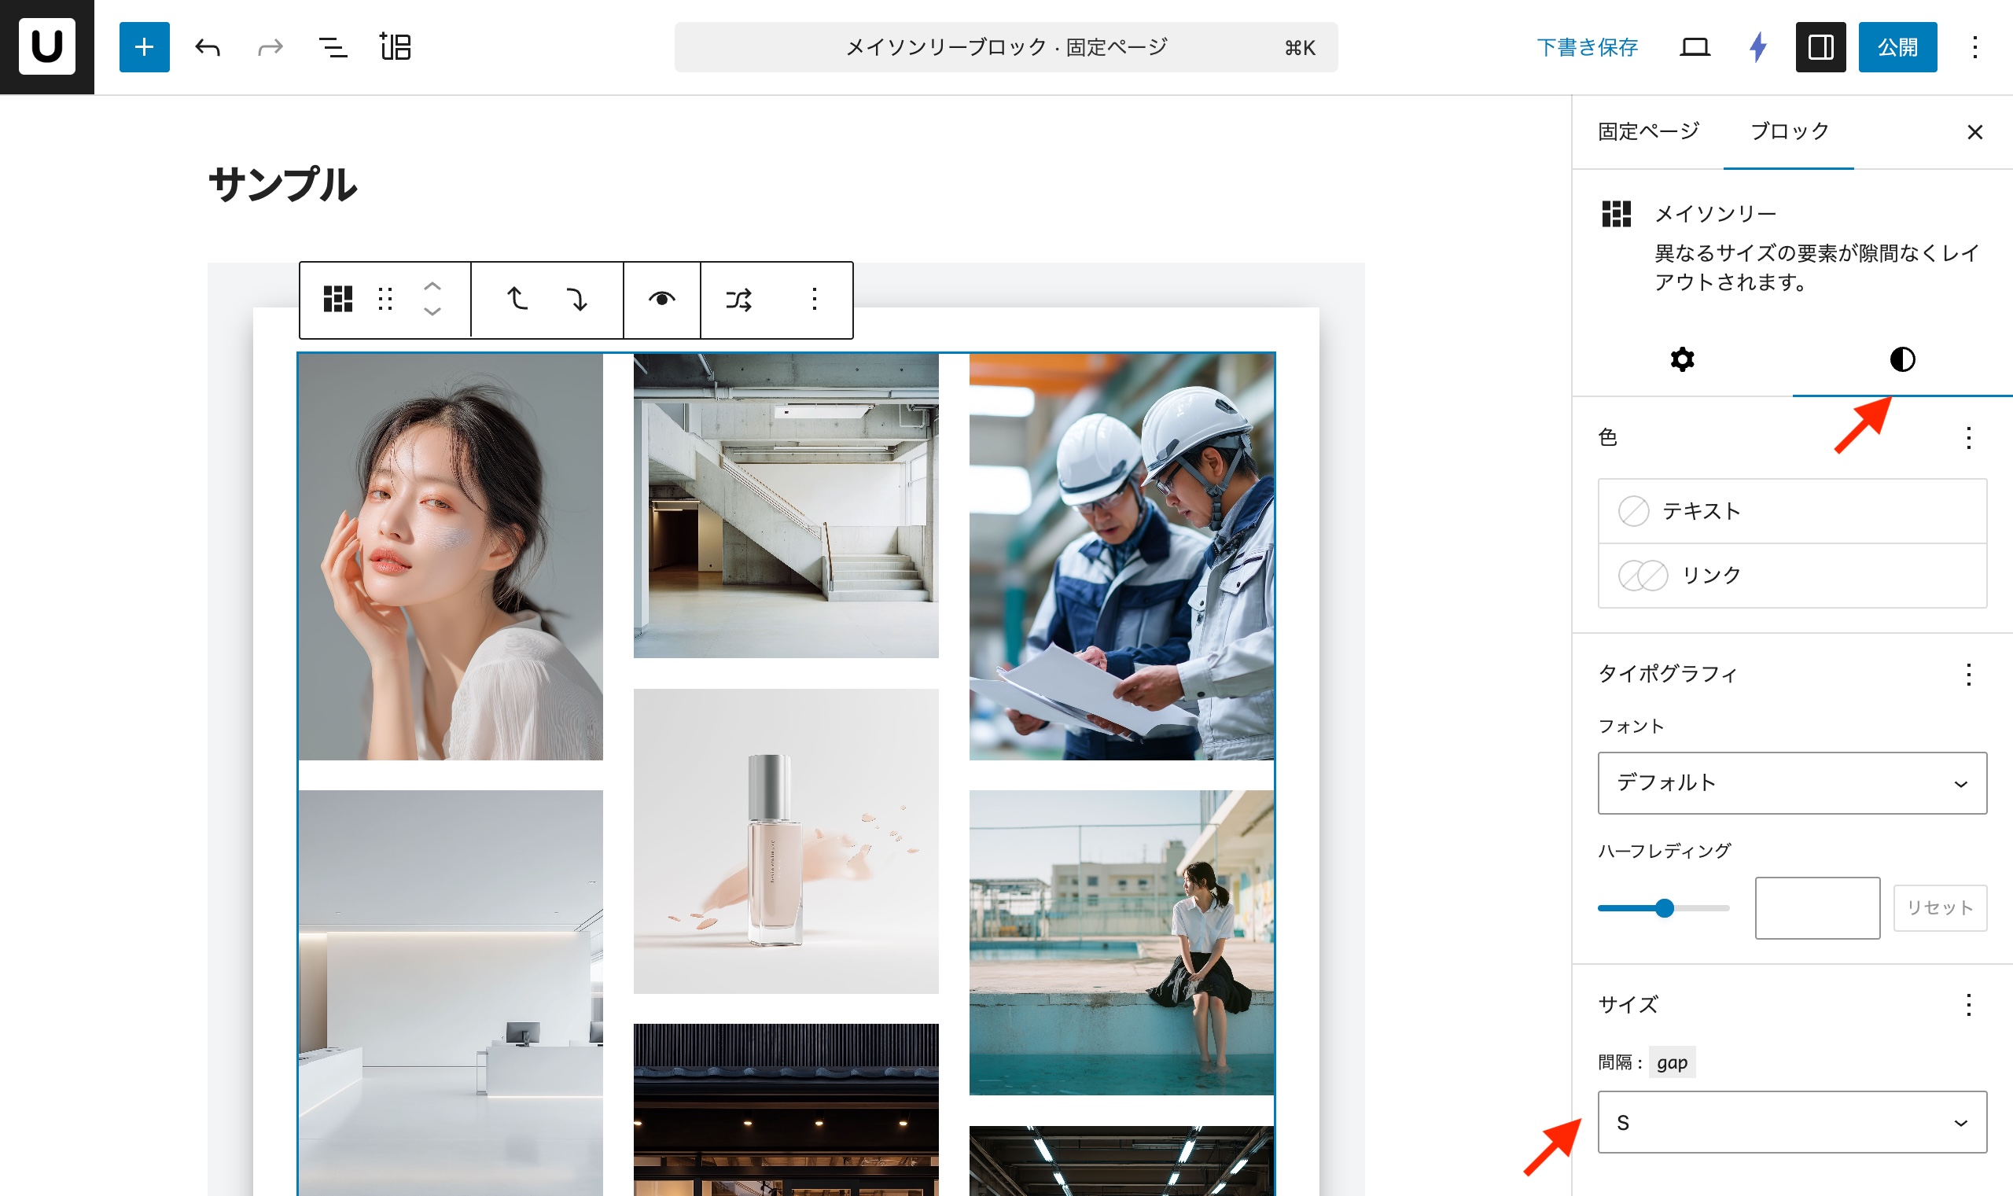The image size is (2013, 1196).
Task: Click the masonry icon in sidebar header
Action: pos(1616,214)
